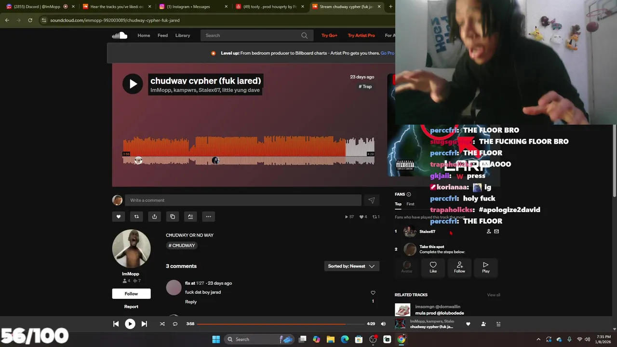Viewport: 617px width, 347px height.
Task: Open File Explorer from the taskbar
Action: pyautogui.click(x=331, y=339)
